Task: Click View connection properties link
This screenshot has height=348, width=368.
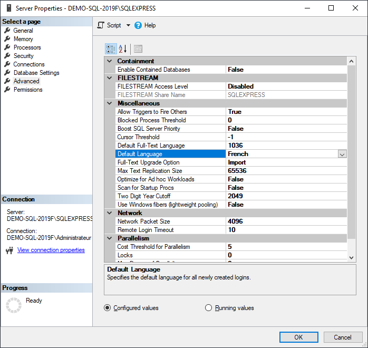Action: pos(51,250)
